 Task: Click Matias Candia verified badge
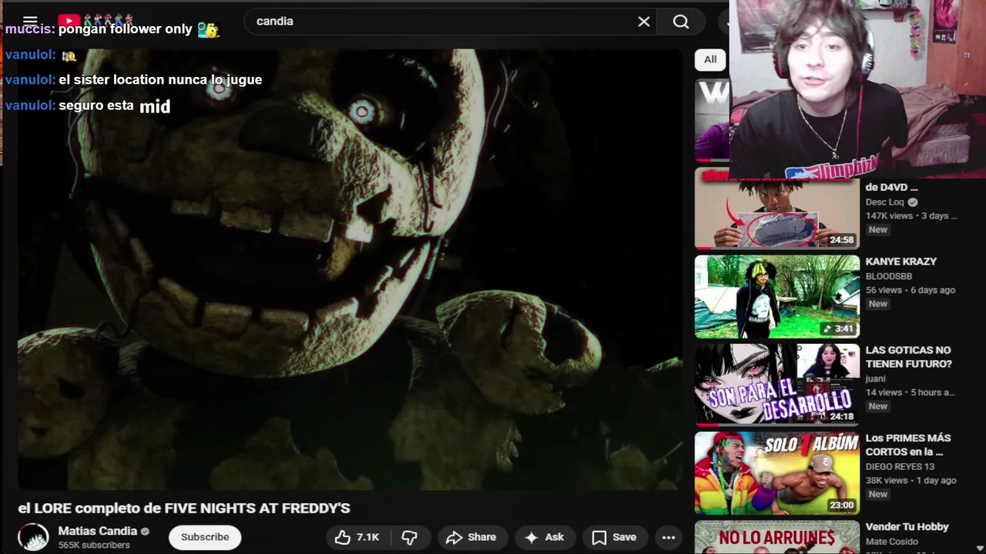click(145, 531)
